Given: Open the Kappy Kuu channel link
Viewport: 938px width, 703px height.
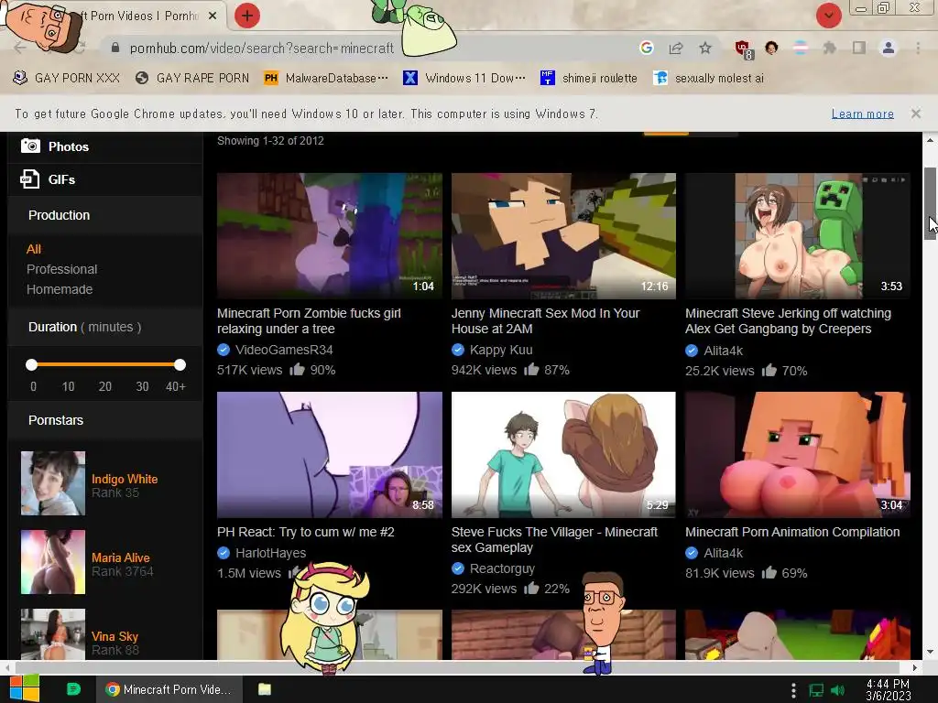Looking at the screenshot, I should pos(501,350).
